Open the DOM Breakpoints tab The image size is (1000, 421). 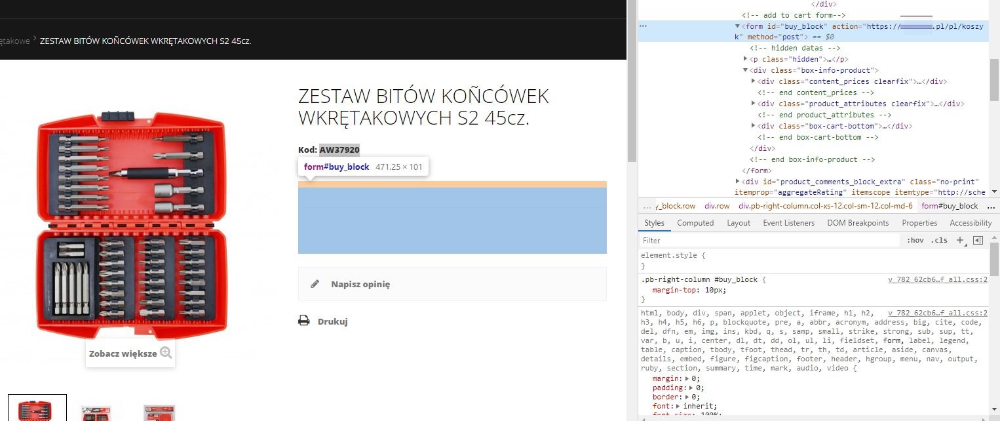[858, 223]
